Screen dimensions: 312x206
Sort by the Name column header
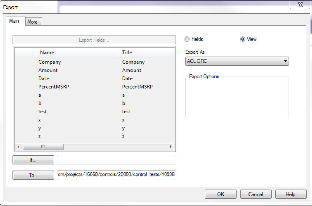pos(78,52)
